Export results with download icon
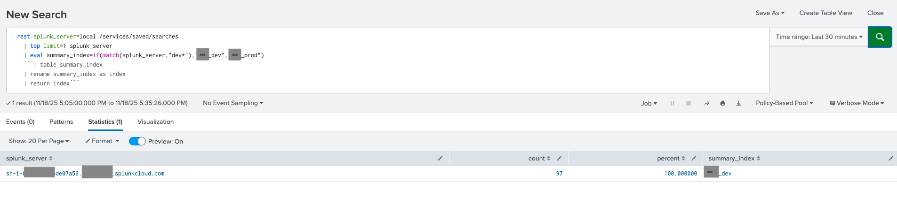 (738, 103)
